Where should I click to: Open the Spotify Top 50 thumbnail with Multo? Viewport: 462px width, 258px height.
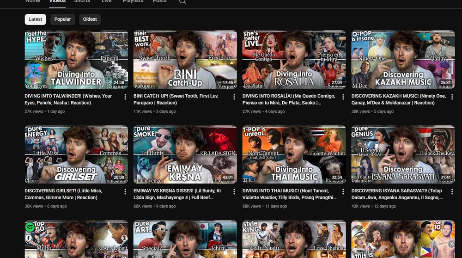point(76,239)
